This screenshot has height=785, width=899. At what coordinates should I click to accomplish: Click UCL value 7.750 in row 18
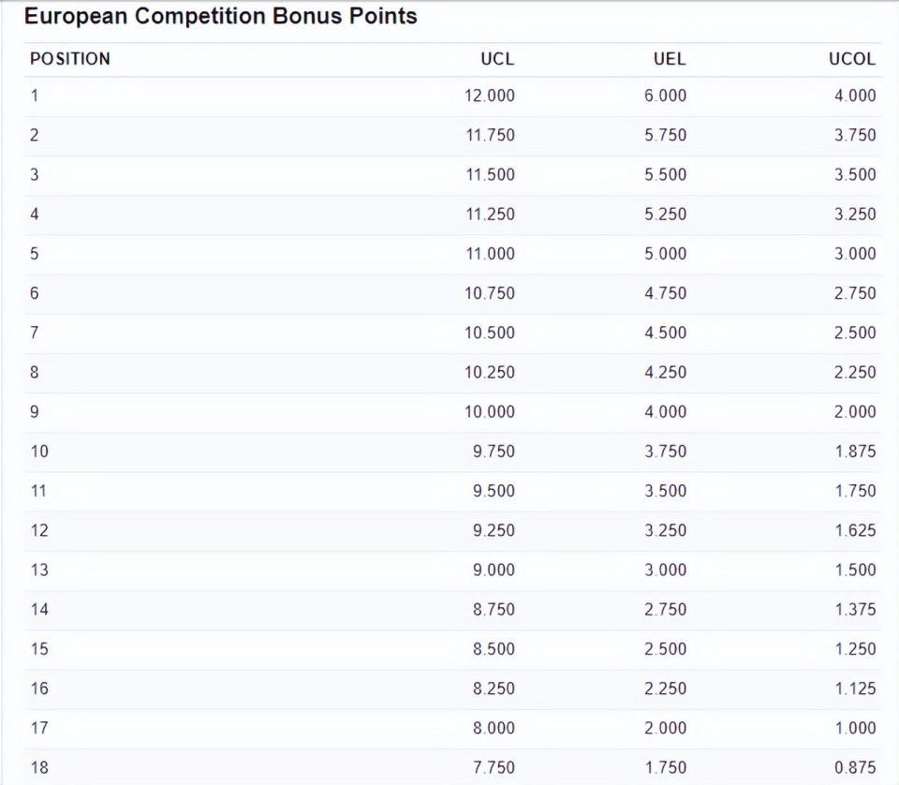(494, 768)
